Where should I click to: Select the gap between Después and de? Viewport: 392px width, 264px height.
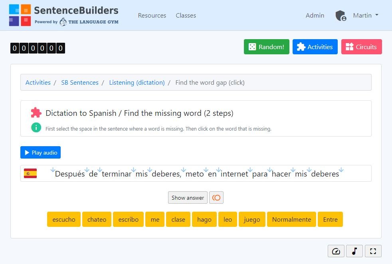[87, 170]
